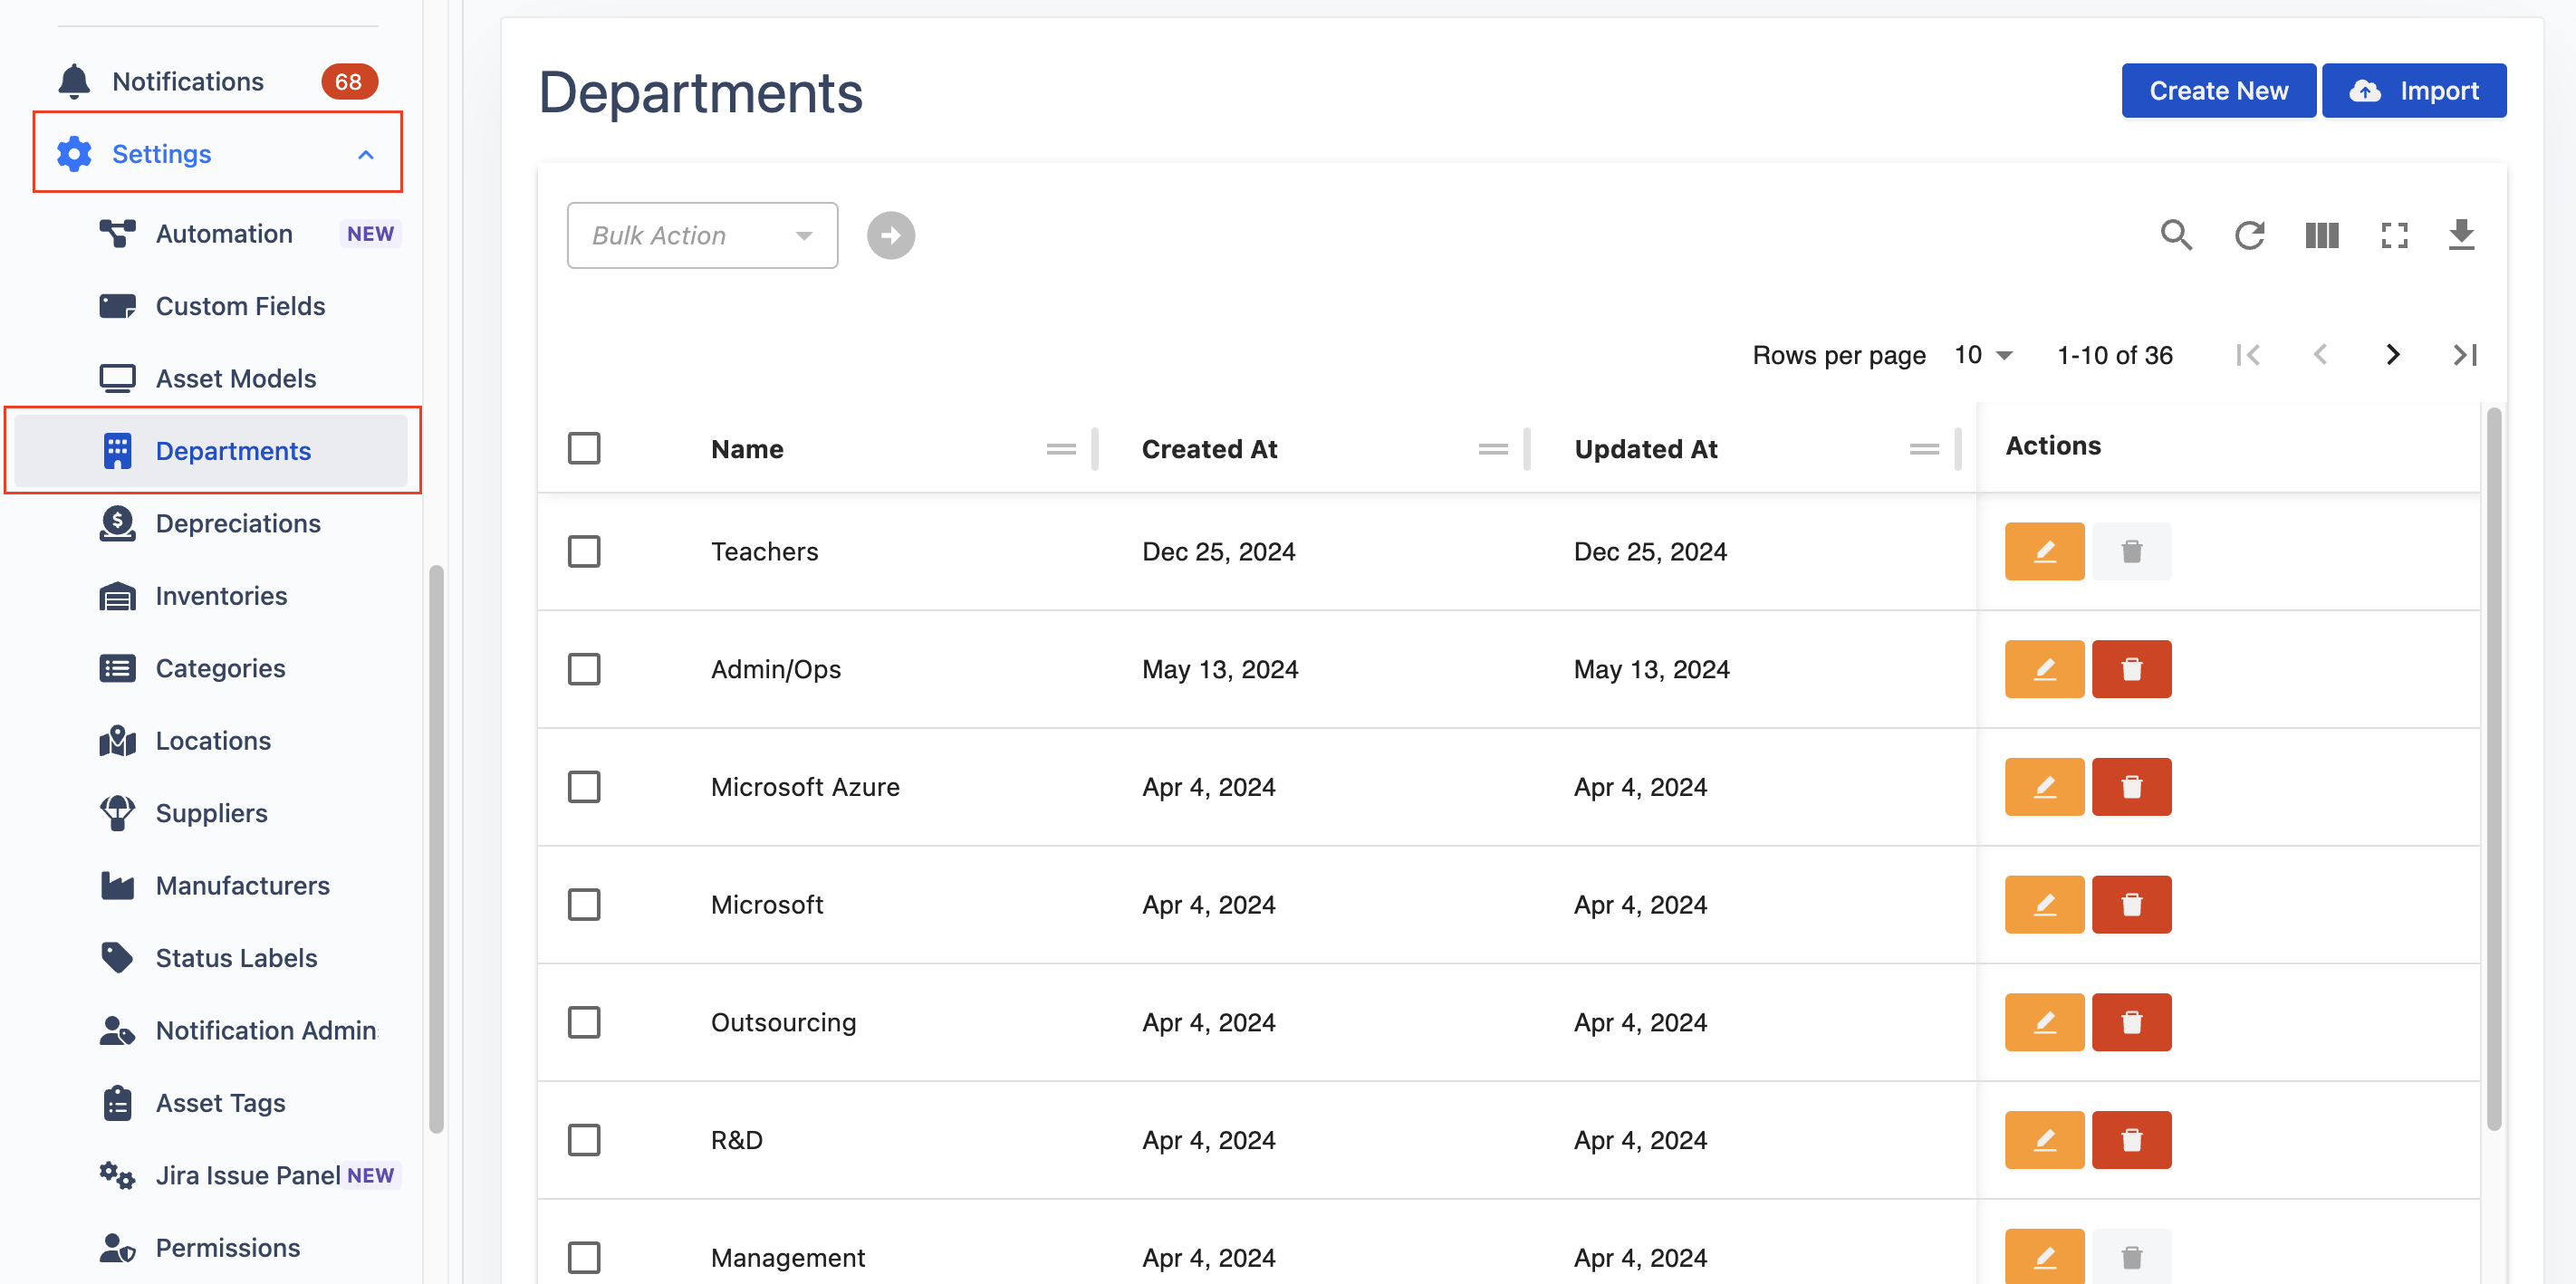
Task: Select the Outsourcing row checkbox
Action: 584,1022
